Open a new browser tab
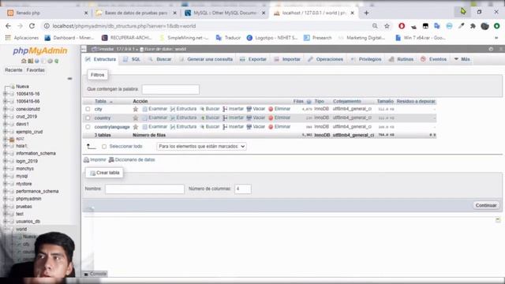This screenshot has width=505, height=284. [366, 13]
